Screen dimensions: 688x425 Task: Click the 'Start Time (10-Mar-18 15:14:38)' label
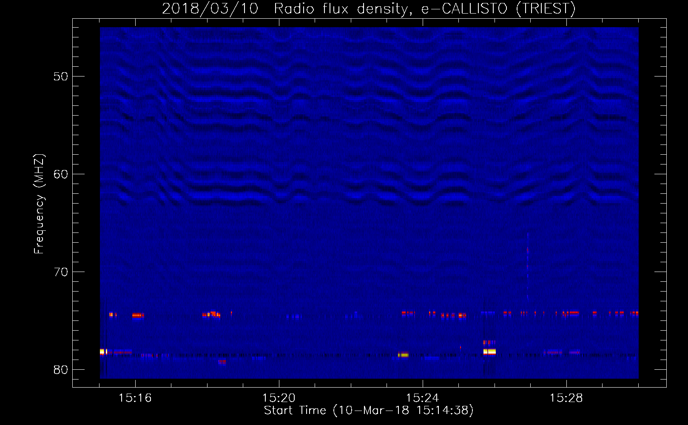[x=369, y=411]
